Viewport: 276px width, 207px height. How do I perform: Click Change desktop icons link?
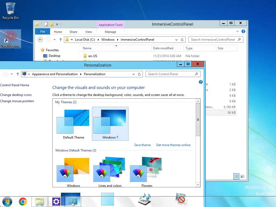16,95
